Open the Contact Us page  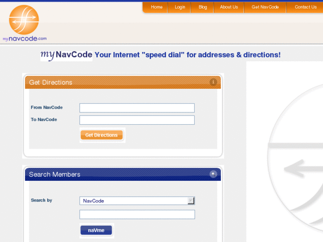pyautogui.click(x=305, y=7)
